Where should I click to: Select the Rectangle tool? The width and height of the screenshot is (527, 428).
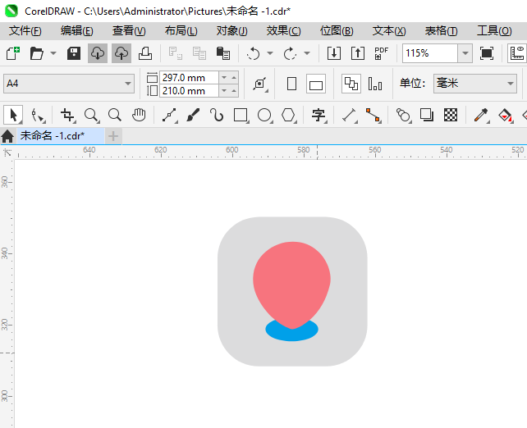[x=241, y=115]
